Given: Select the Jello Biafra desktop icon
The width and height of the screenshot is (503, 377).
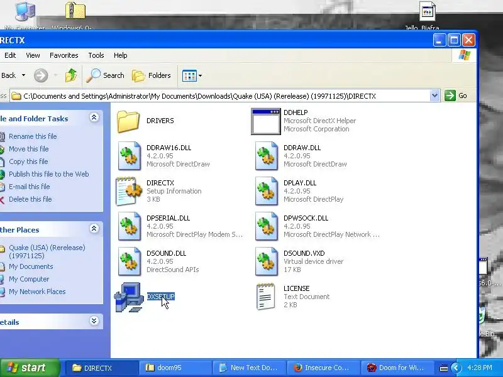Looking at the screenshot, I should [428, 12].
